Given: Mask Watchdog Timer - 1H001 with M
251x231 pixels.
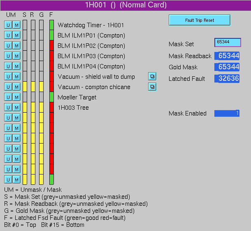Looking at the screenshot, I should (x=16, y=25).
